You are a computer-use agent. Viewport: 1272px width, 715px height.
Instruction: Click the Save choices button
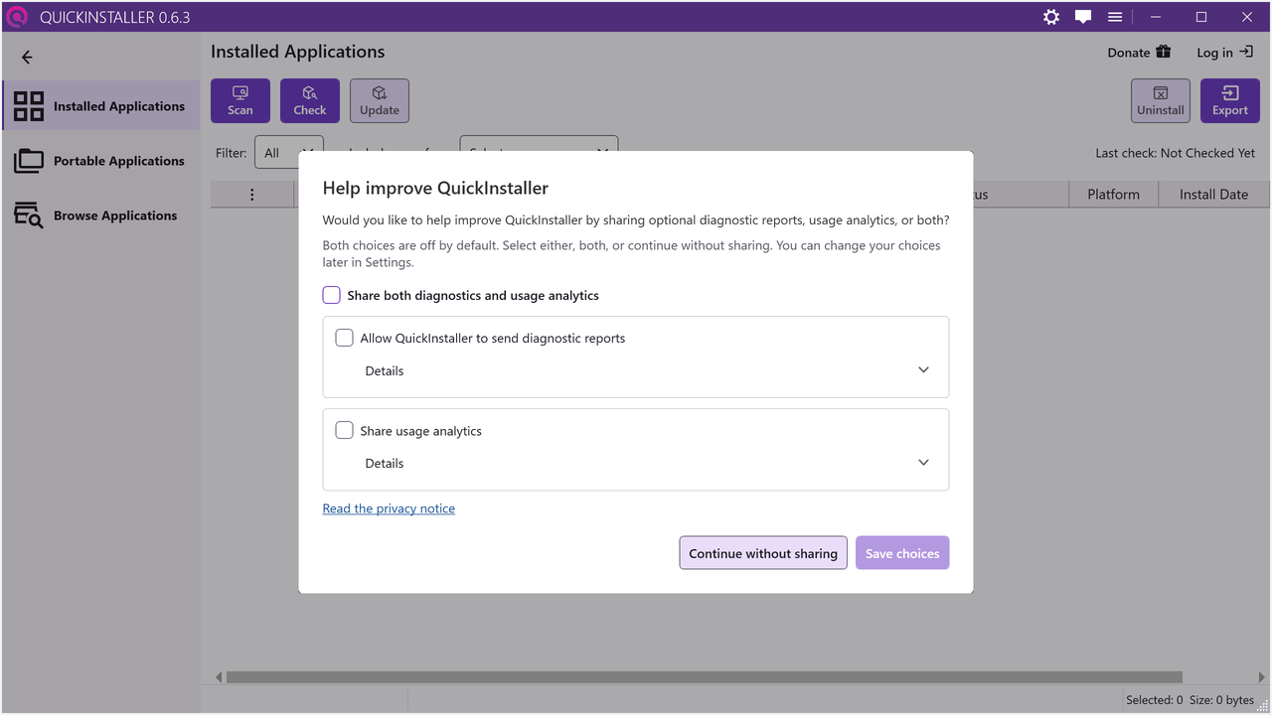coord(902,553)
